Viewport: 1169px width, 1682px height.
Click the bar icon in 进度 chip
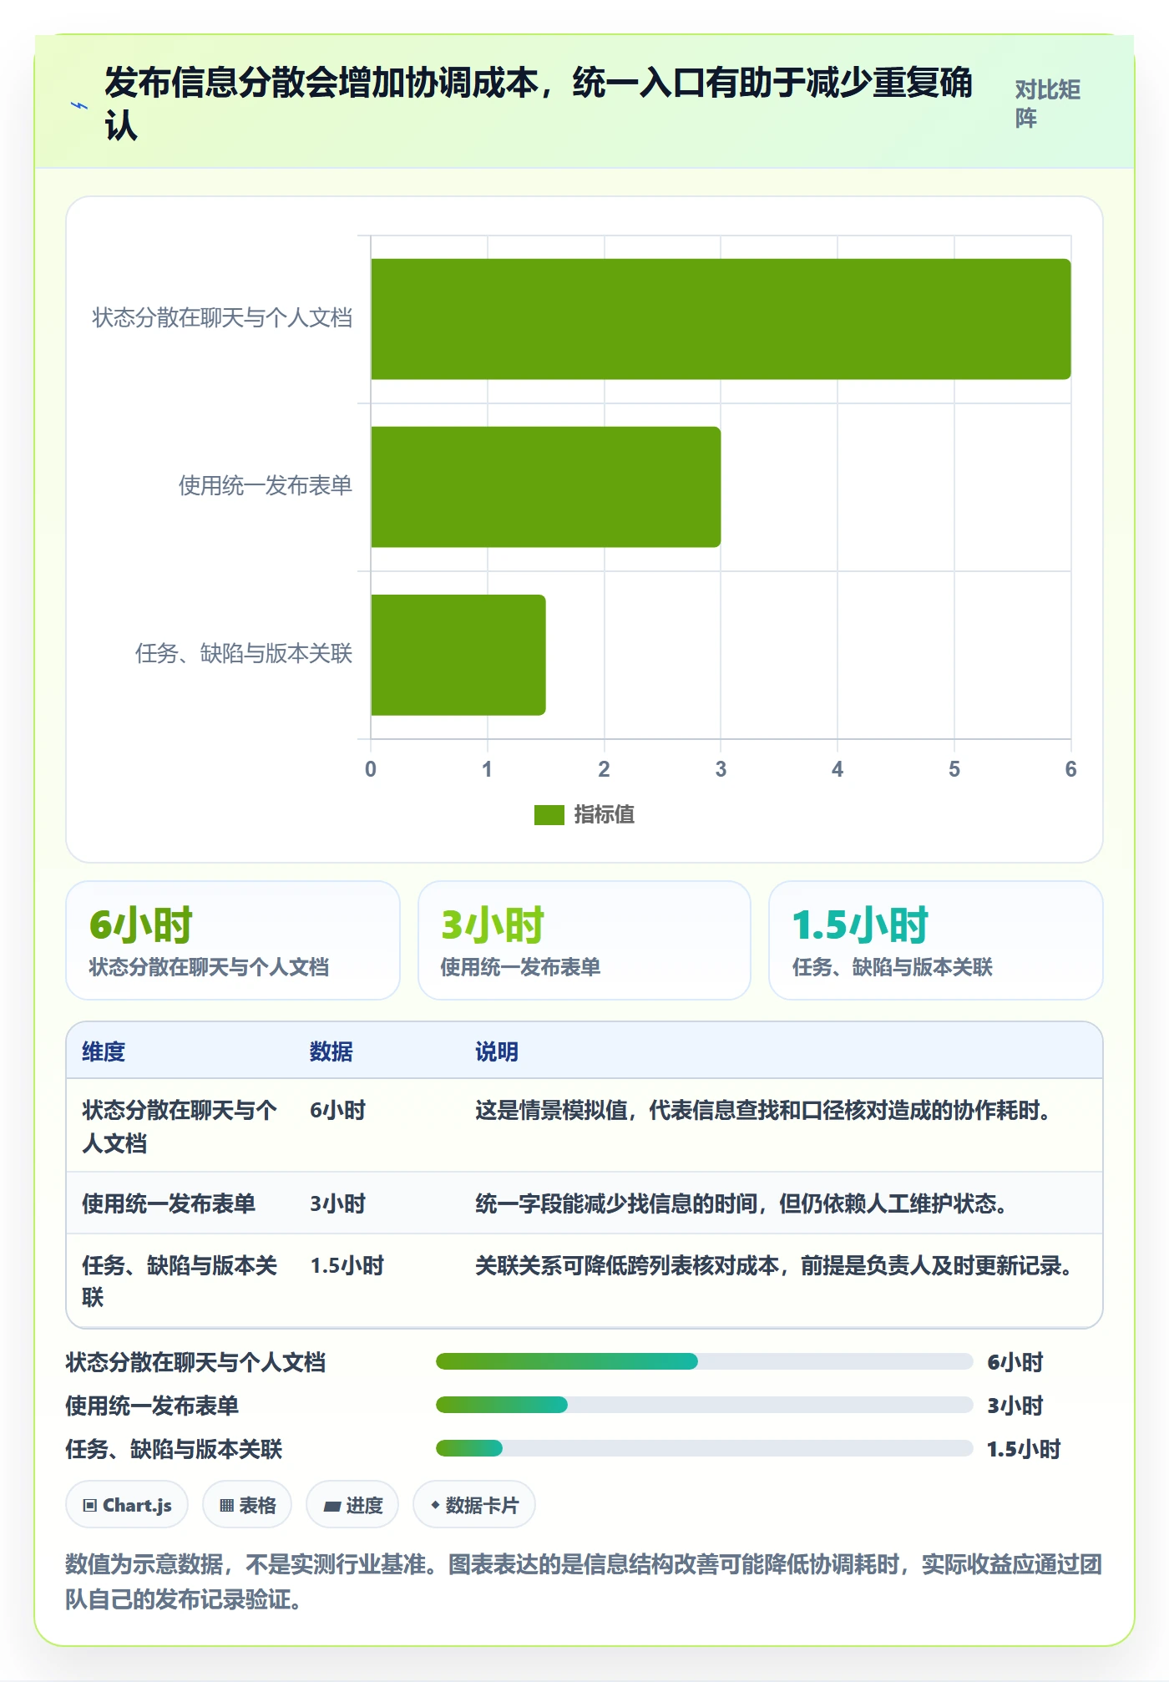tap(332, 1506)
